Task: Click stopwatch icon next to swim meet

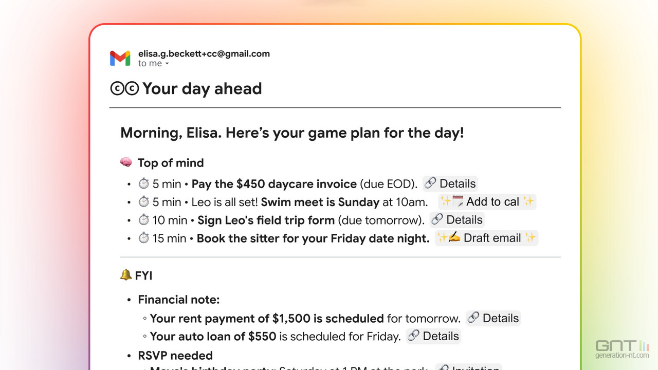Action: pos(143,202)
